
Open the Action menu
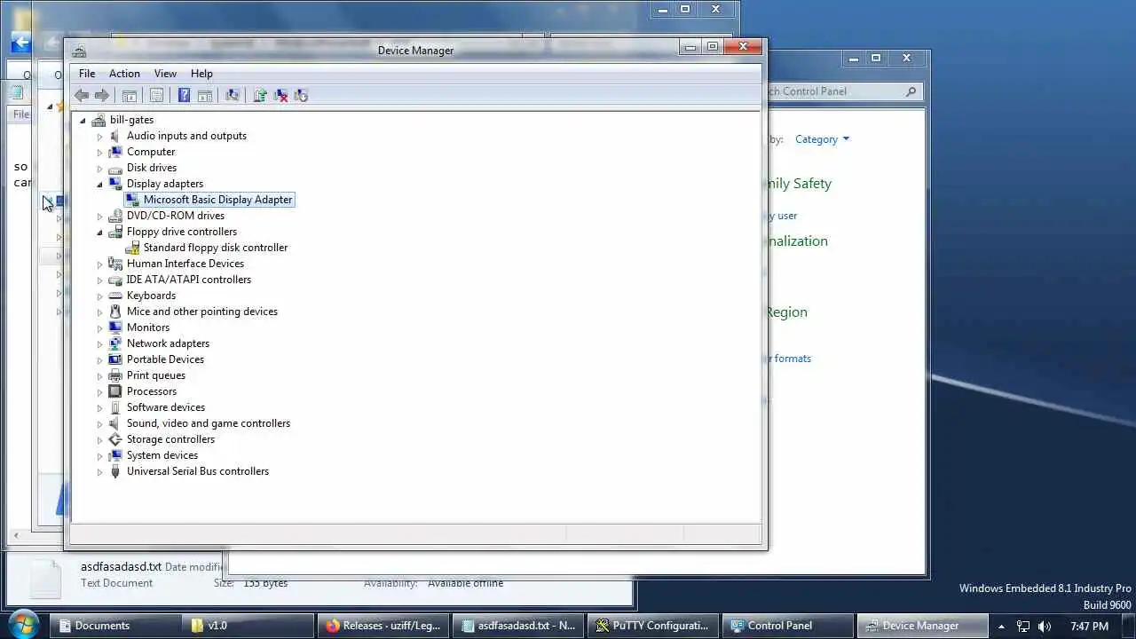coord(124,74)
